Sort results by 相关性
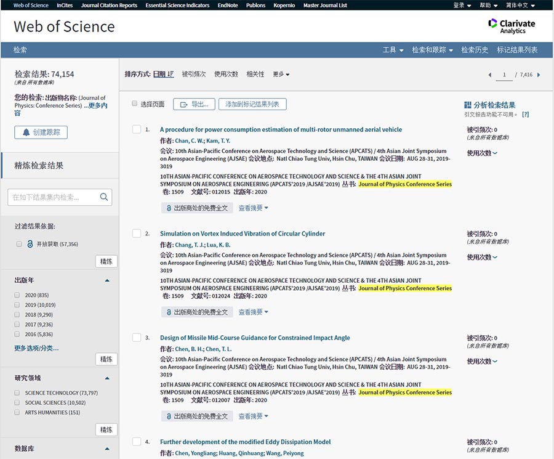 pyautogui.click(x=255, y=74)
